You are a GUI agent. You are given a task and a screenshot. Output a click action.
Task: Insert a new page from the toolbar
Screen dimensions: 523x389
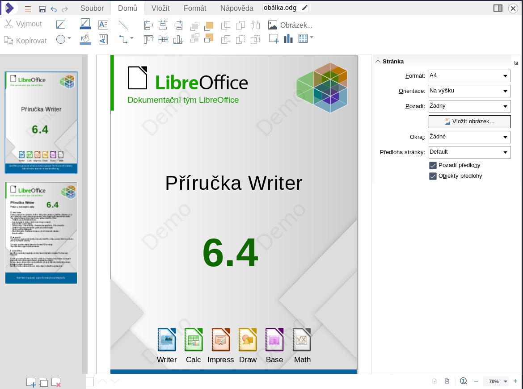coord(274,39)
